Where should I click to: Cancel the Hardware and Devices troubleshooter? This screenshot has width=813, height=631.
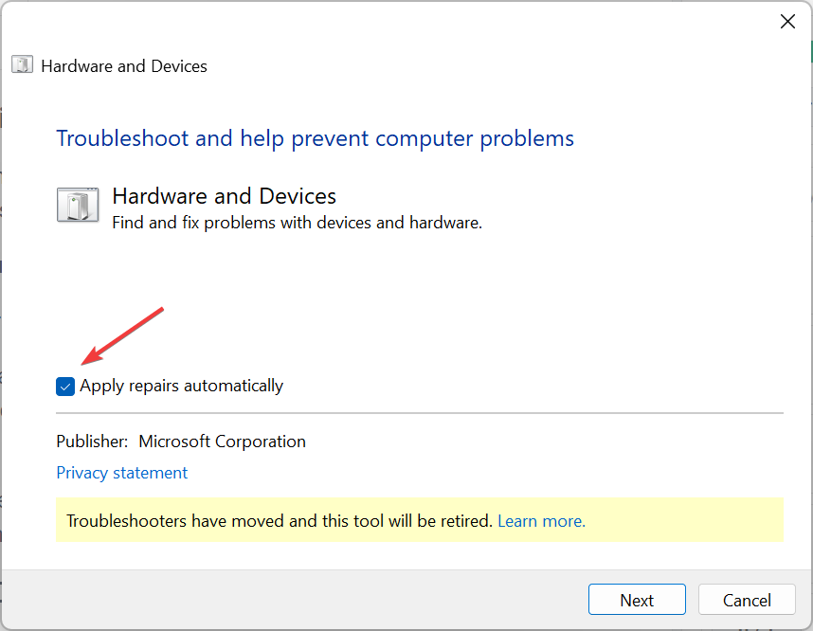[746, 599]
